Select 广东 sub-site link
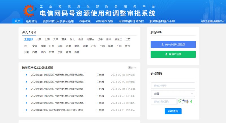 click(94, 46)
